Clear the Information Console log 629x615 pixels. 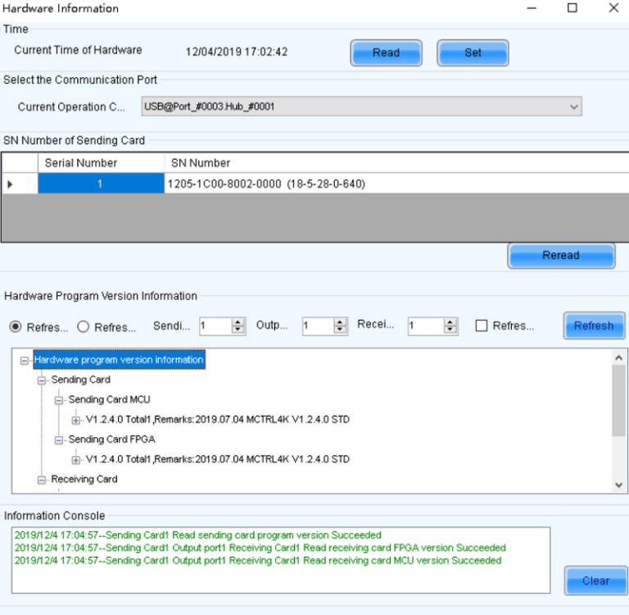[595, 581]
